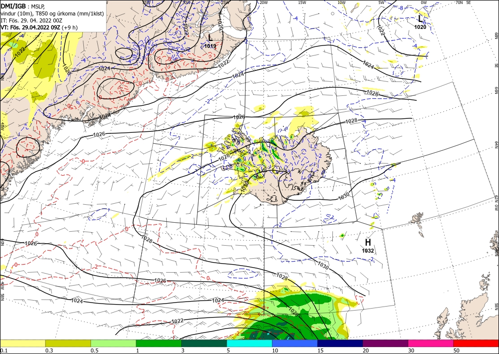This screenshot has height=354, width=499.
Task: Click the blue 10–15 legend swatch
Action: click(295, 343)
